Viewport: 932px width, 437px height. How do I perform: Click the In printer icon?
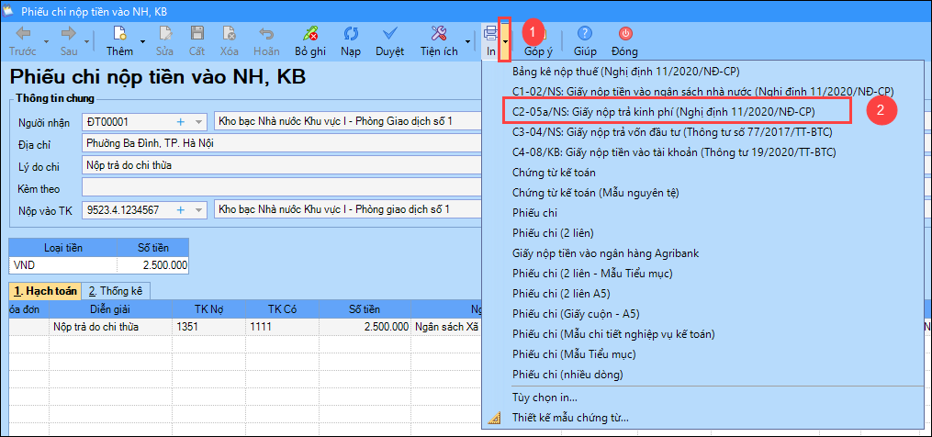click(x=491, y=33)
